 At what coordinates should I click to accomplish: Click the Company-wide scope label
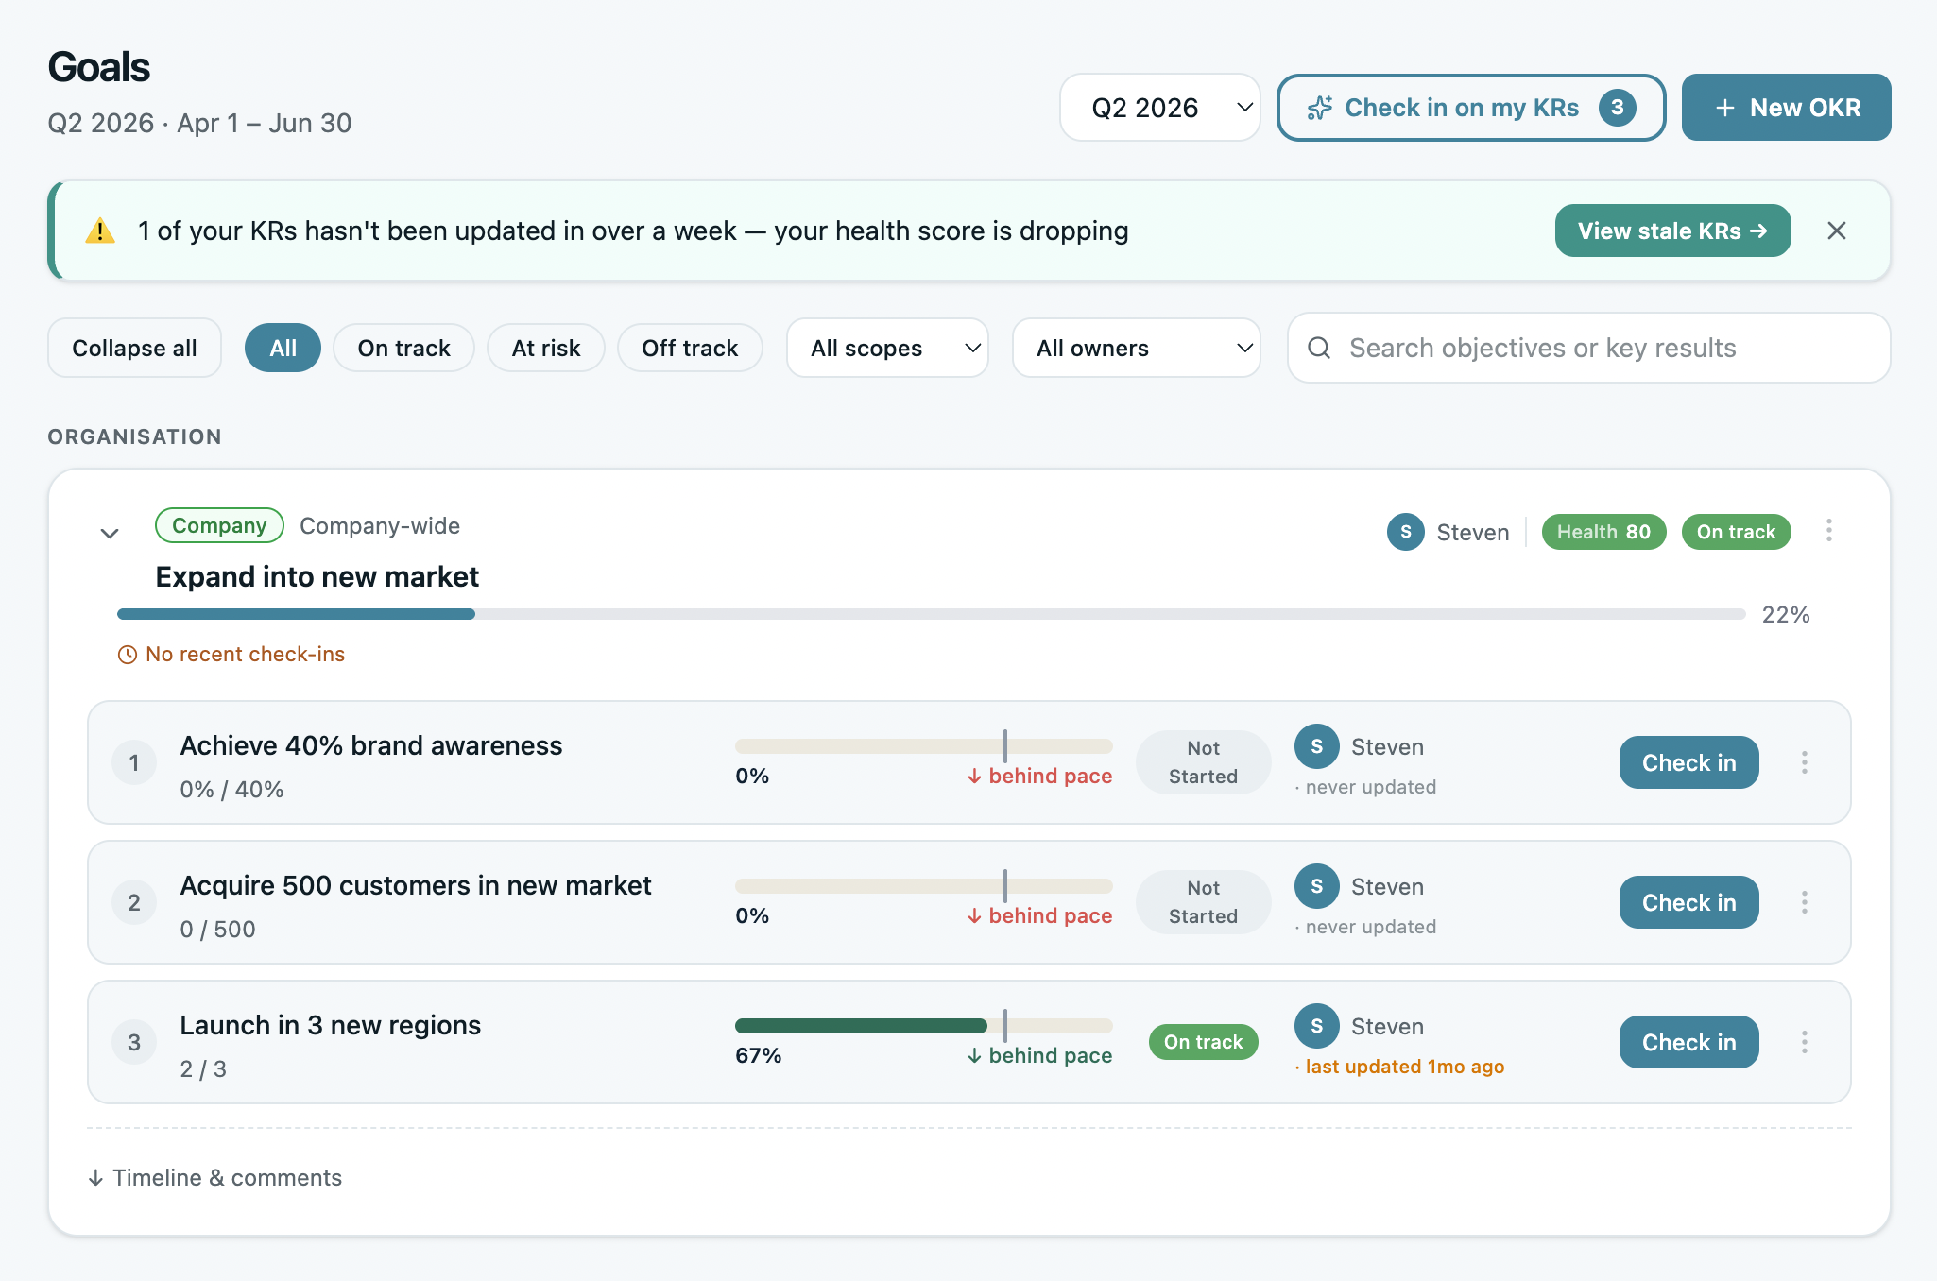pos(380,525)
